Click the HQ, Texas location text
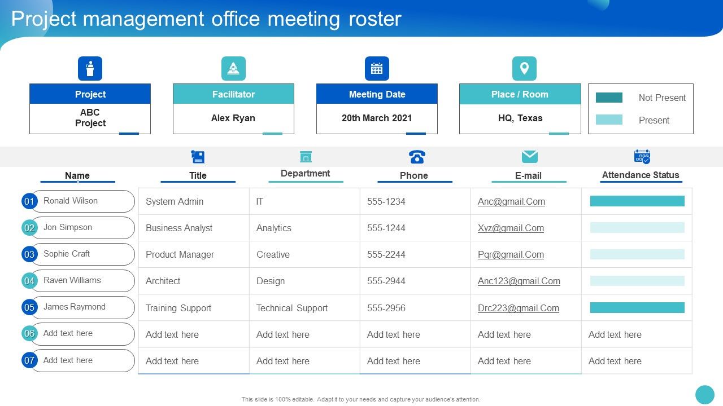 [520, 118]
